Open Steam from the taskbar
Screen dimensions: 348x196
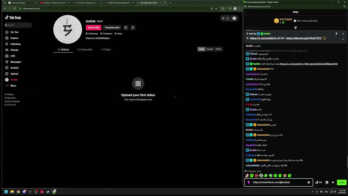48,192
